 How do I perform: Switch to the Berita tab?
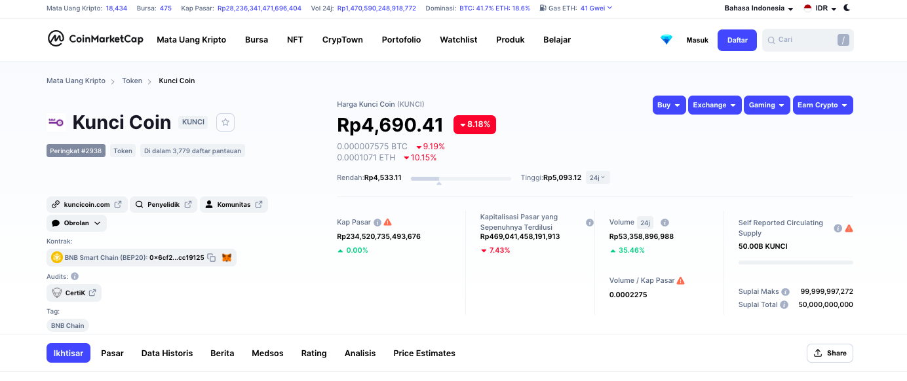click(x=222, y=353)
